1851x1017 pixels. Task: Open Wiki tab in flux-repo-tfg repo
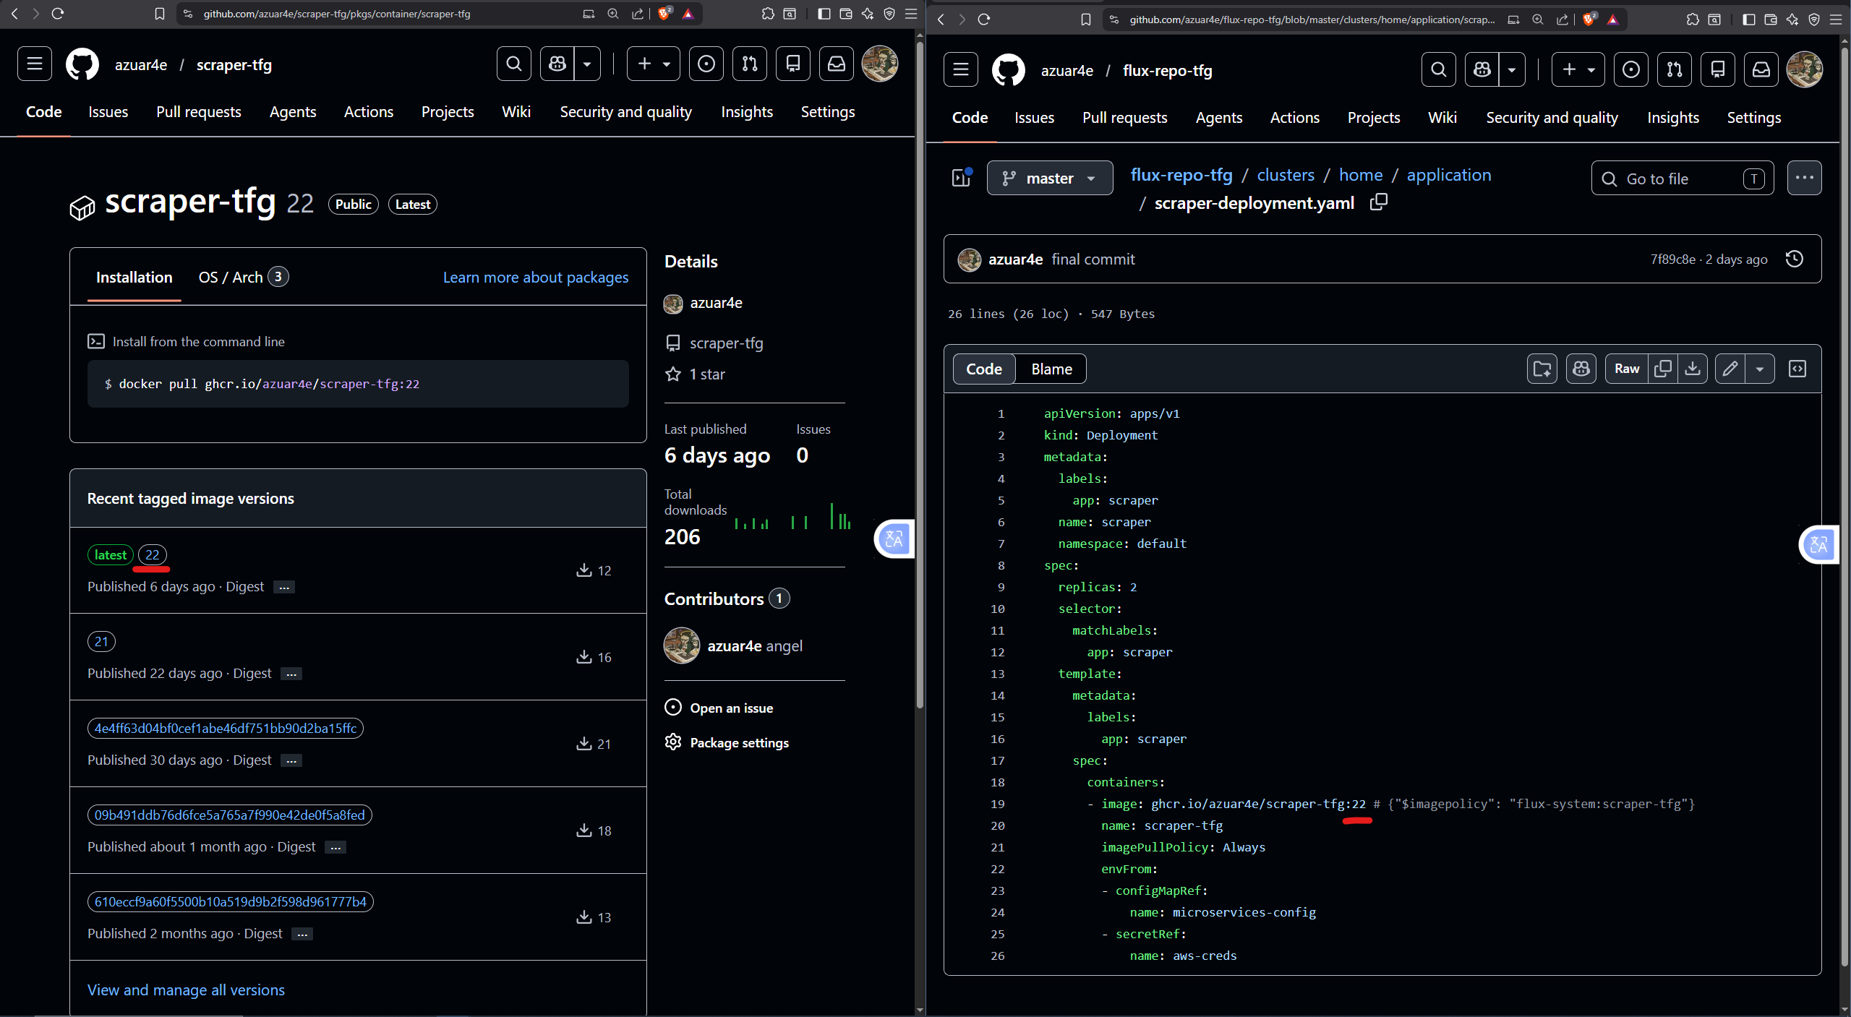pyautogui.click(x=1442, y=118)
